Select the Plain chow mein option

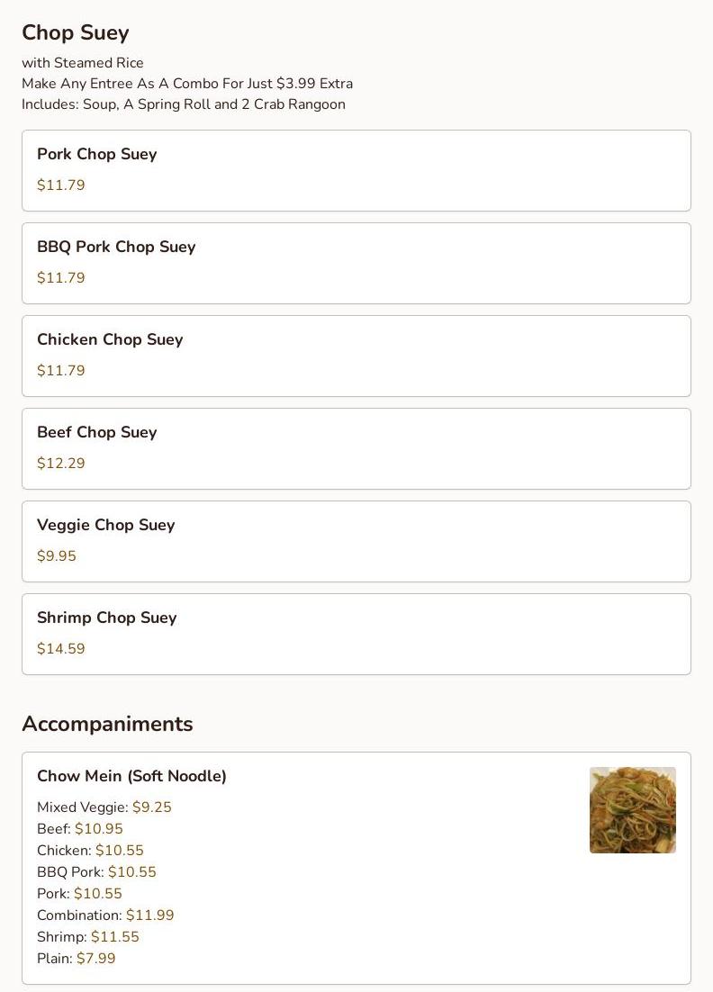click(x=77, y=959)
